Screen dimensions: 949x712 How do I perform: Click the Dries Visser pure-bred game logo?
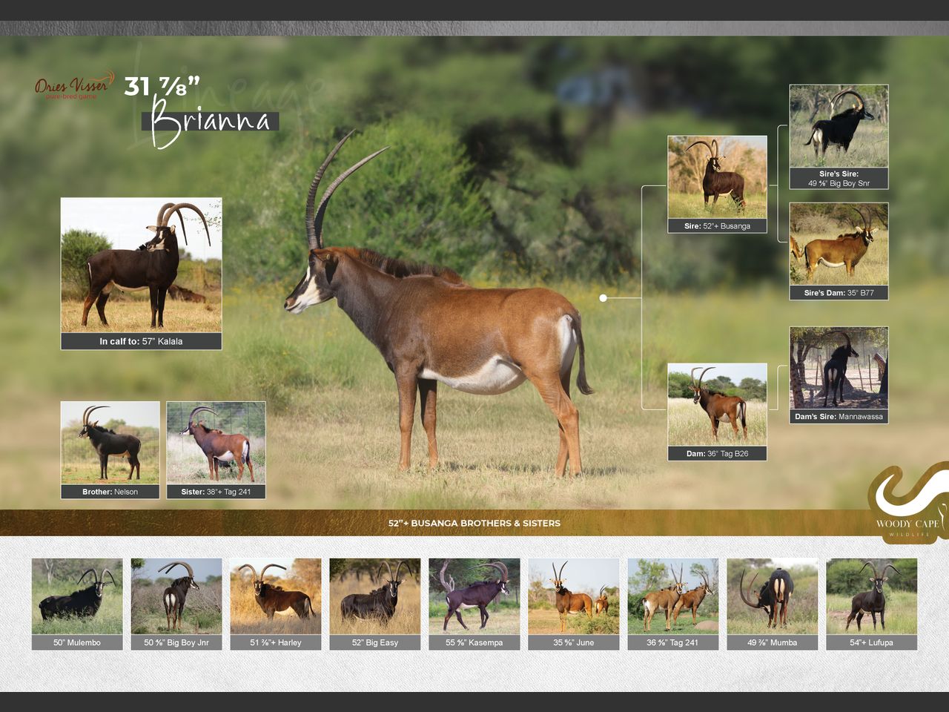click(74, 86)
